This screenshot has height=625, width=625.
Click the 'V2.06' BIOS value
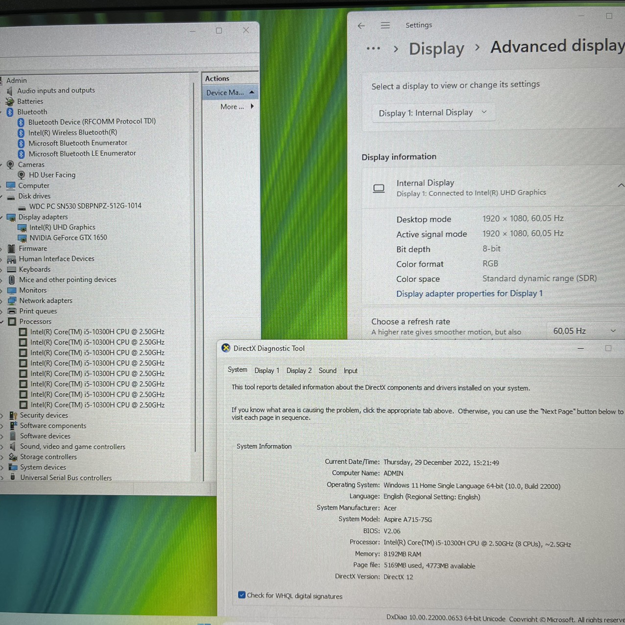(392, 531)
